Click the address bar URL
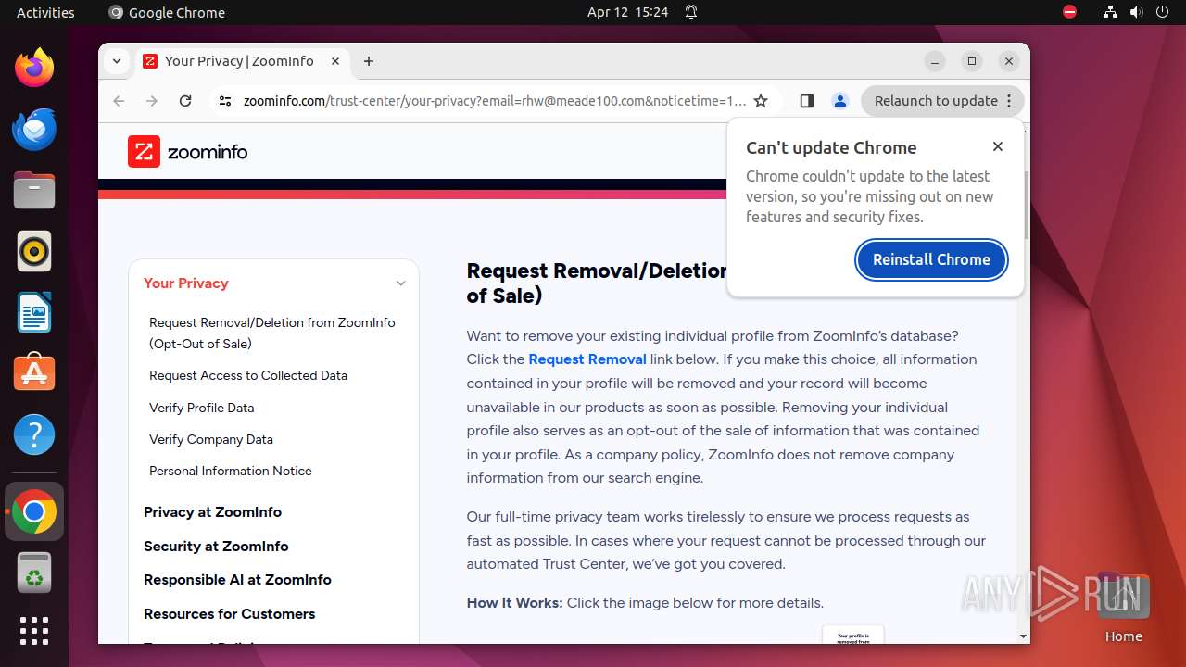 tap(495, 101)
